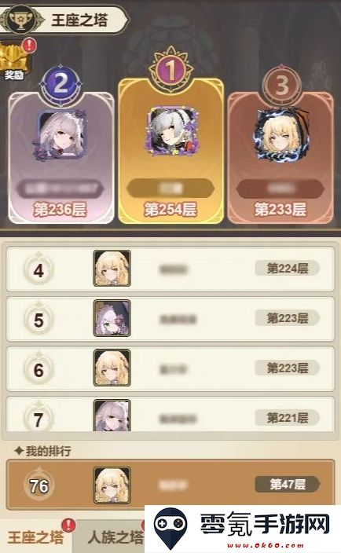Select the rank 2 player avatar
The width and height of the screenshot is (341, 553).
60,134
